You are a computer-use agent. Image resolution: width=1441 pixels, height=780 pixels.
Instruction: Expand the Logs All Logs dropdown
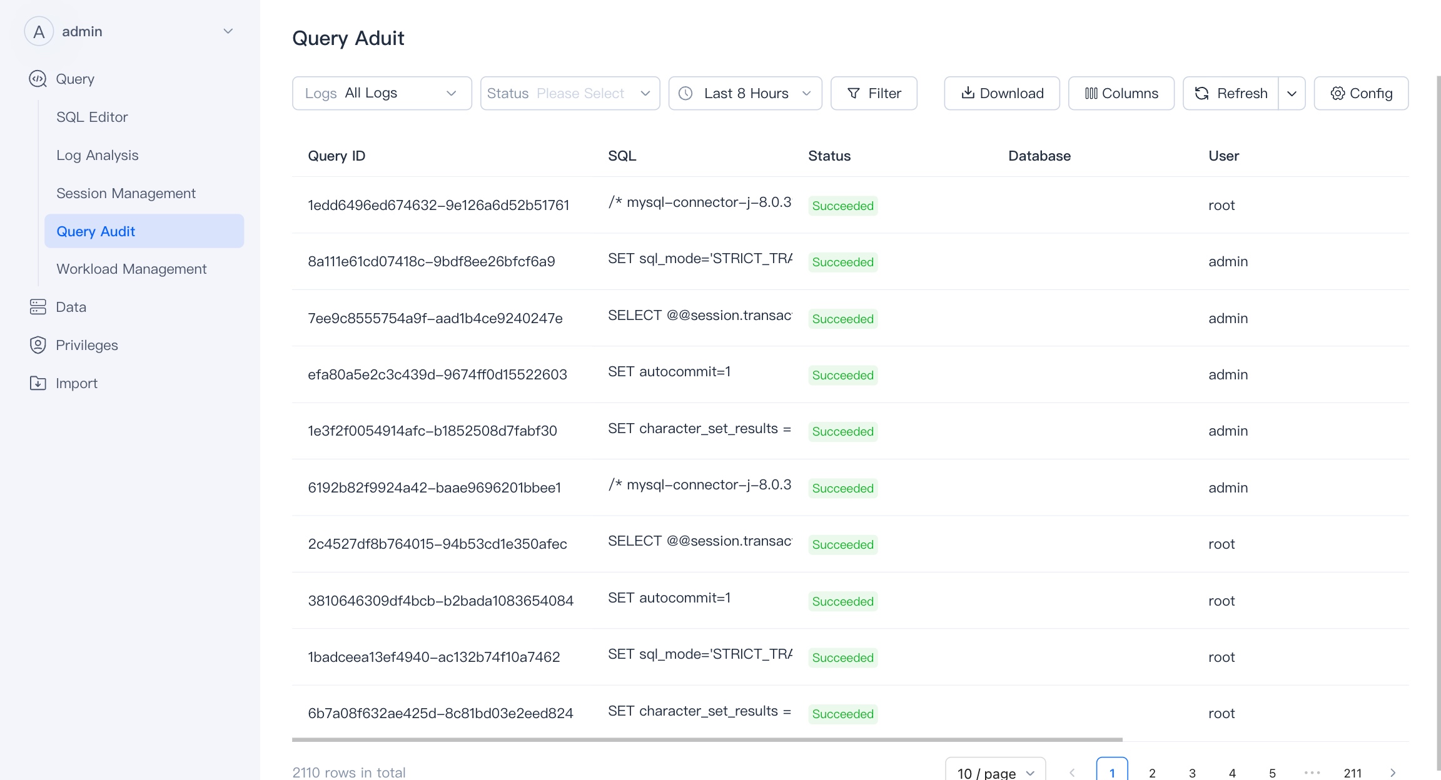(382, 93)
